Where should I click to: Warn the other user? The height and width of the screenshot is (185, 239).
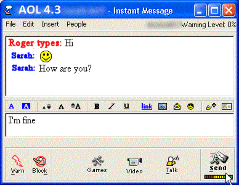[17, 165]
